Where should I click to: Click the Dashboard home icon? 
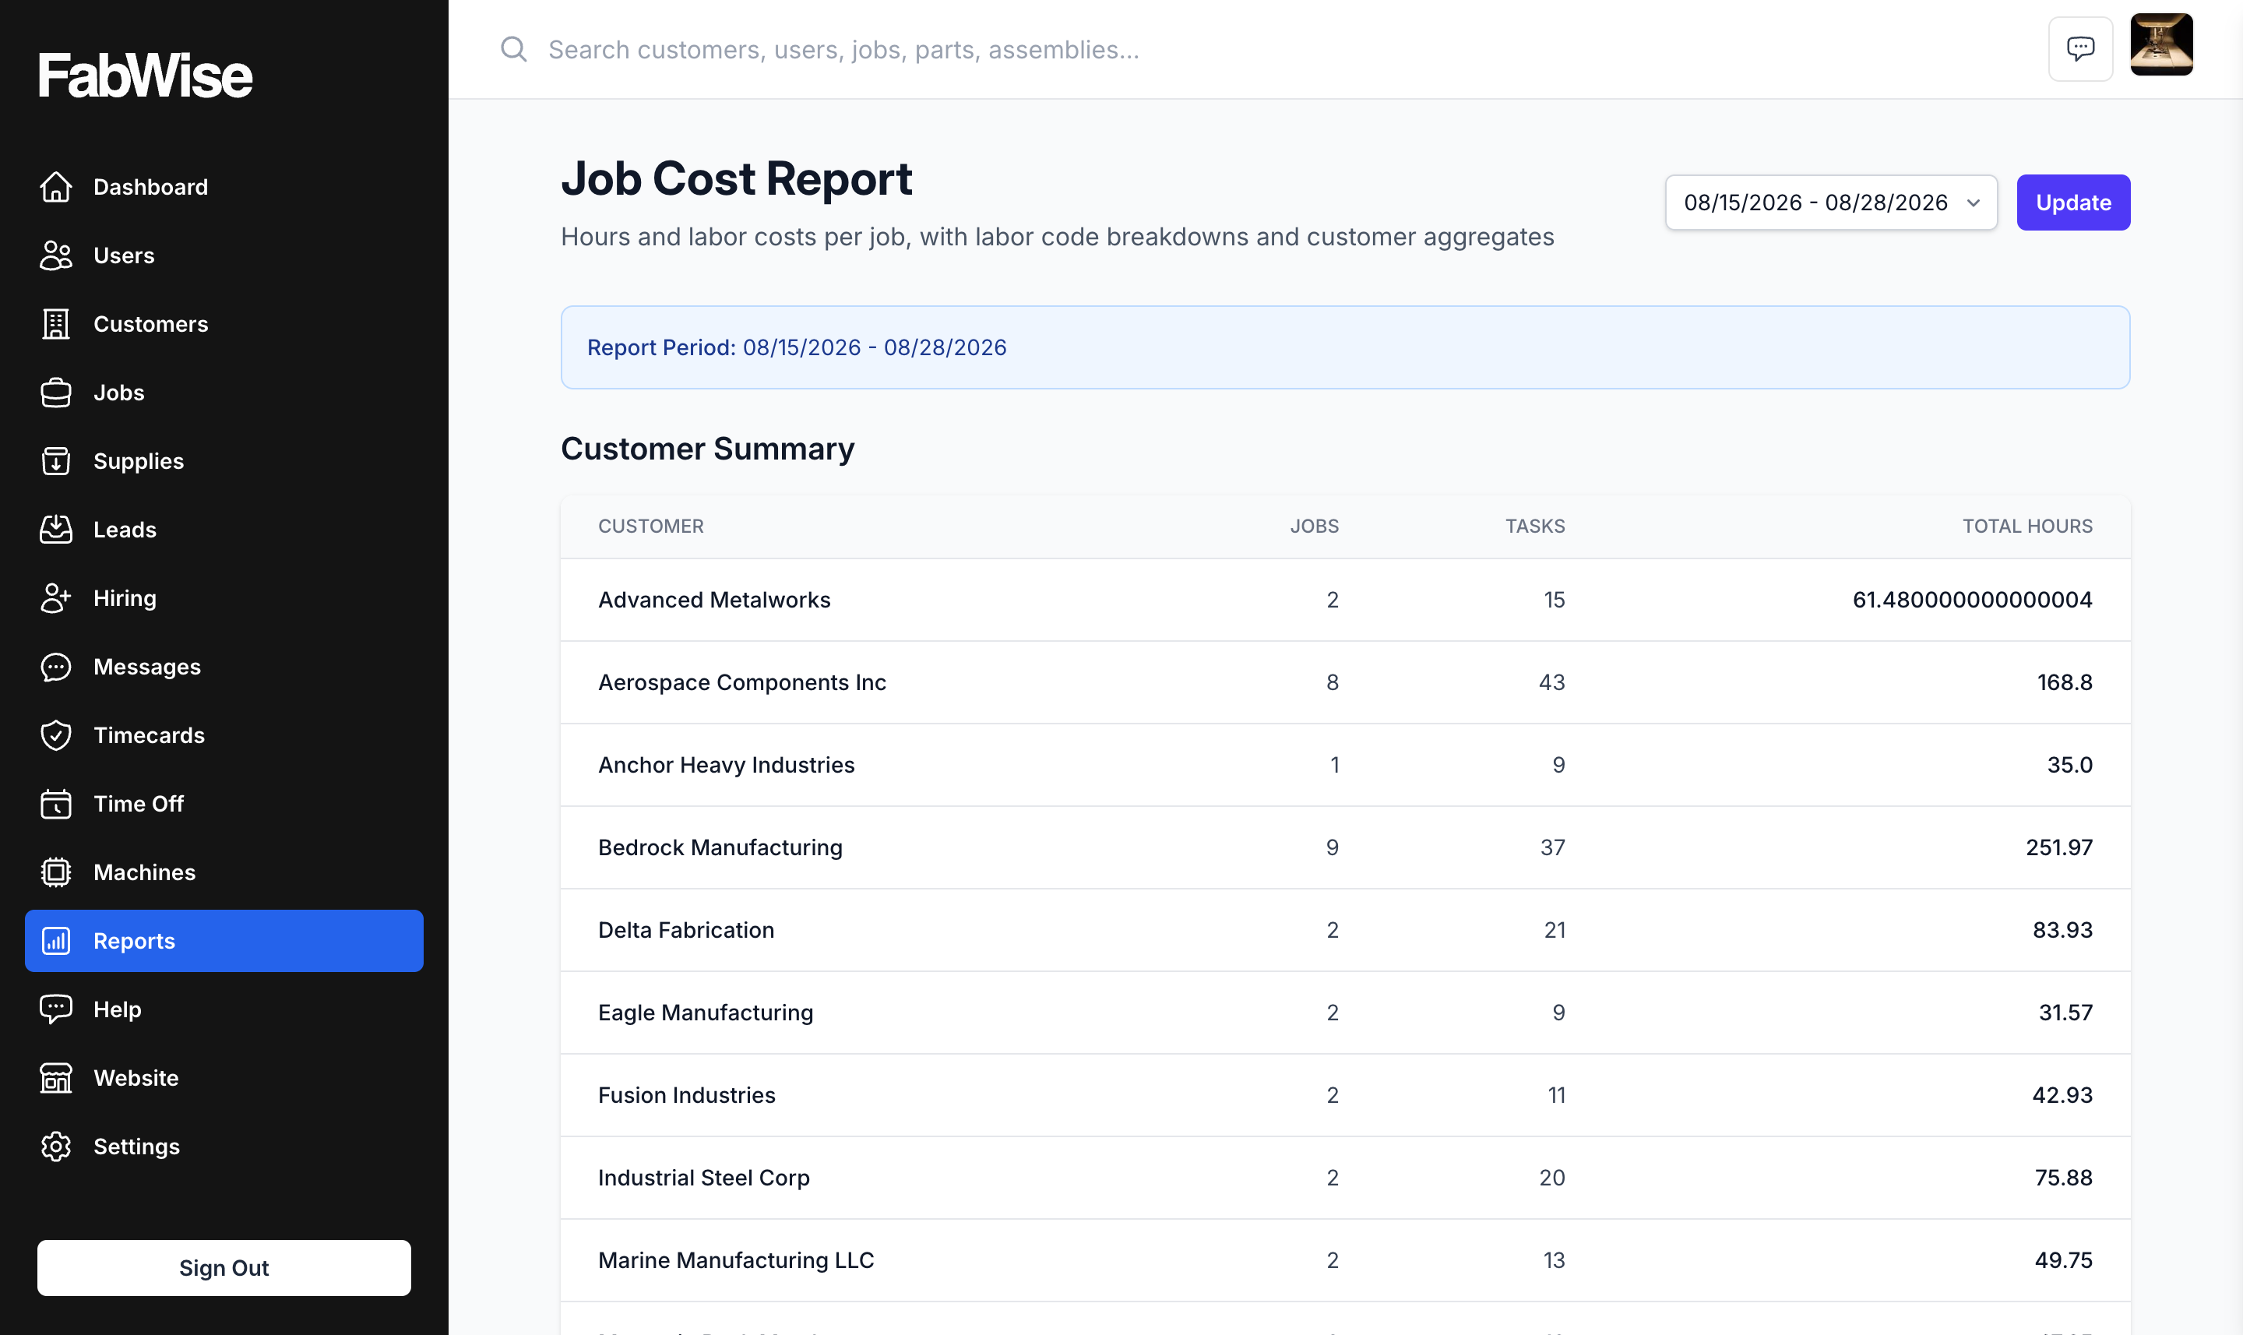point(56,187)
